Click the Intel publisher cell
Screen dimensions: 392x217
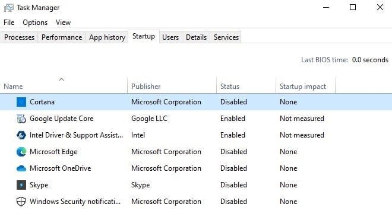point(138,135)
